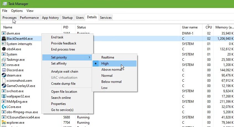Click the LCore.exe Logitech icon
Screen dimensions: 234x127
tap(4, 107)
